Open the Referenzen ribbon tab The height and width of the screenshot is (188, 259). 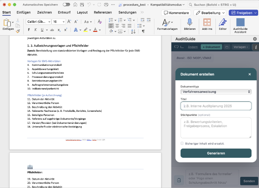click(103, 12)
